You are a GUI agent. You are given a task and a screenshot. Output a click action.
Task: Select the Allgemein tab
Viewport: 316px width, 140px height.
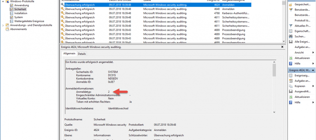(x=69, y=54)
